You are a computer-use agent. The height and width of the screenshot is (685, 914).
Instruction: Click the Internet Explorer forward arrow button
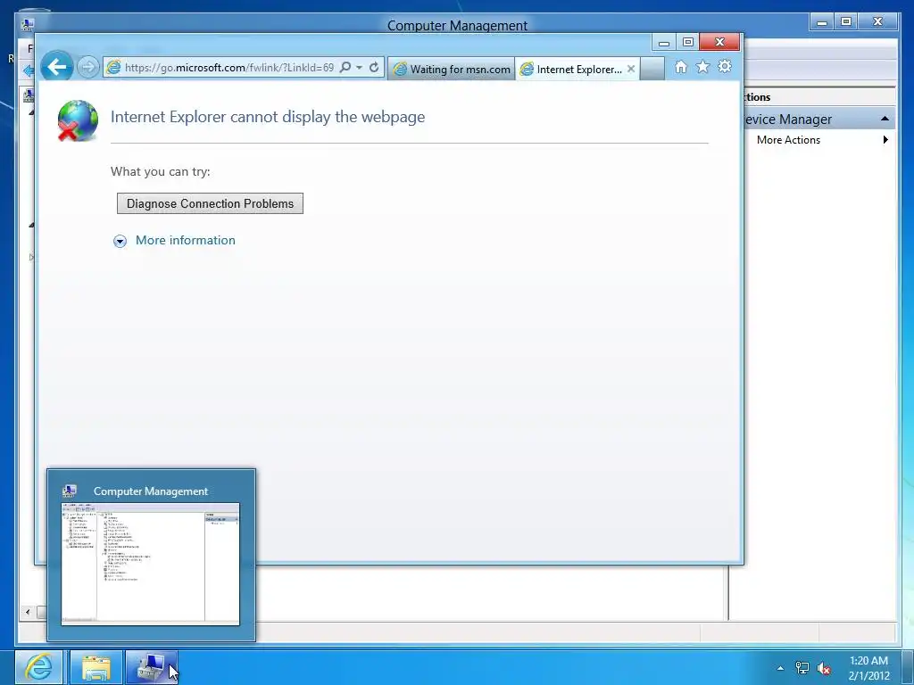tap(88, 68)
